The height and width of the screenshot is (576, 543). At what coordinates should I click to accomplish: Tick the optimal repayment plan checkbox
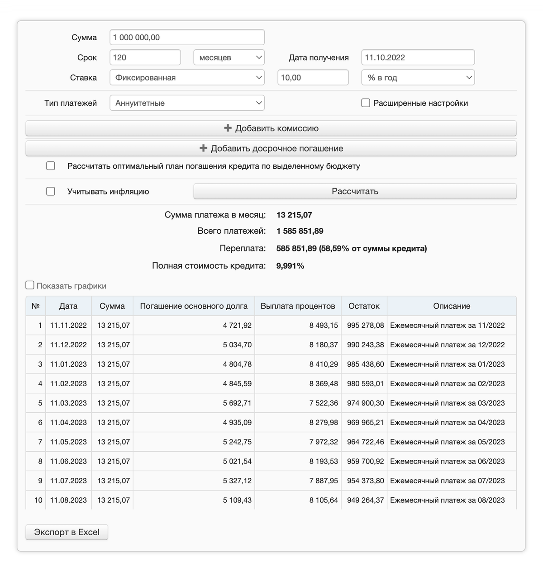(x=51, y=166)
